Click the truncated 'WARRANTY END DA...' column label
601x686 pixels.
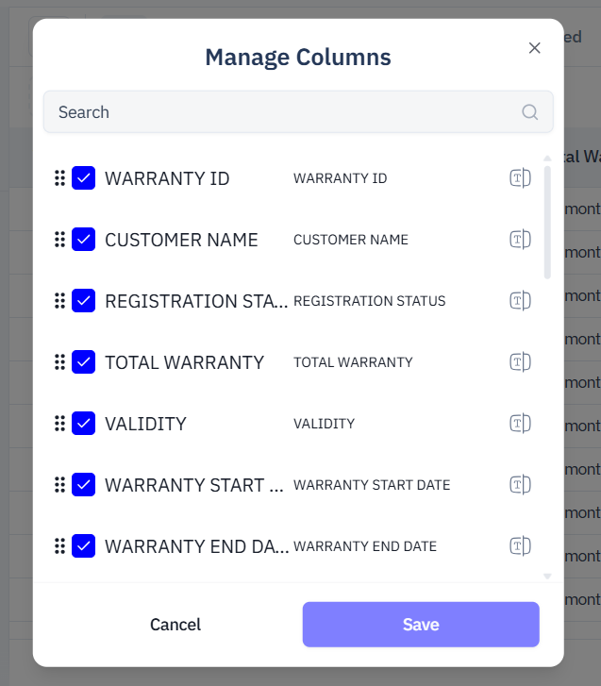[x=197, y=545]
